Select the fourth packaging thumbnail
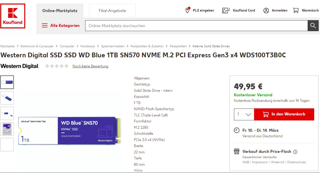Image resolution: width=320 pixels, height=173 pixels. pos(7,129)
